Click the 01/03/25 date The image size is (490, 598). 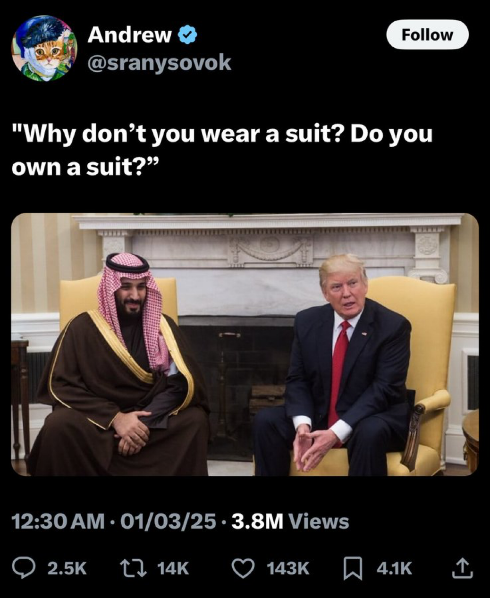[x=169, y=522]
